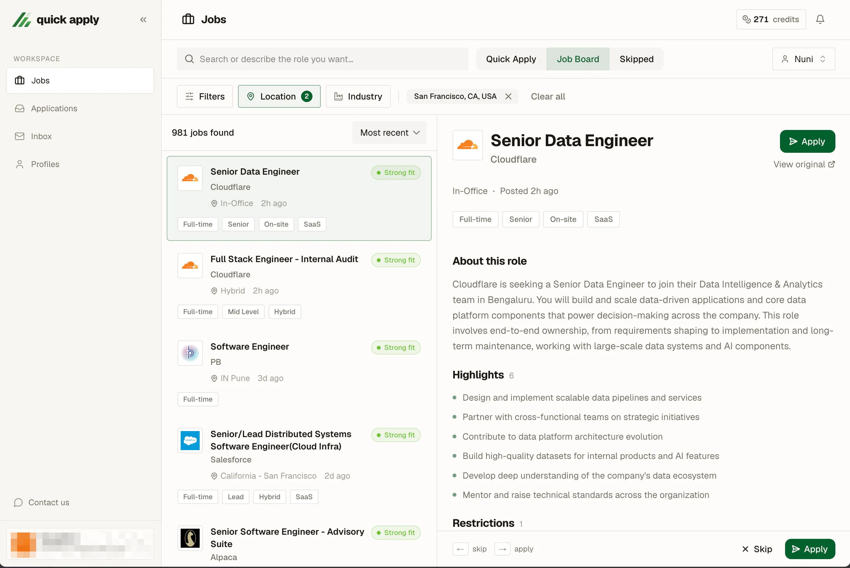Click the left arrow skip shortcut key
The image size is (850, 568).
pos(460,549)
